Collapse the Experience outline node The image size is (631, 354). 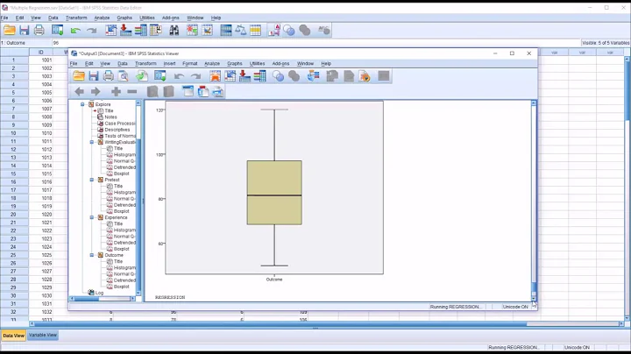click(x=92, y=217)
